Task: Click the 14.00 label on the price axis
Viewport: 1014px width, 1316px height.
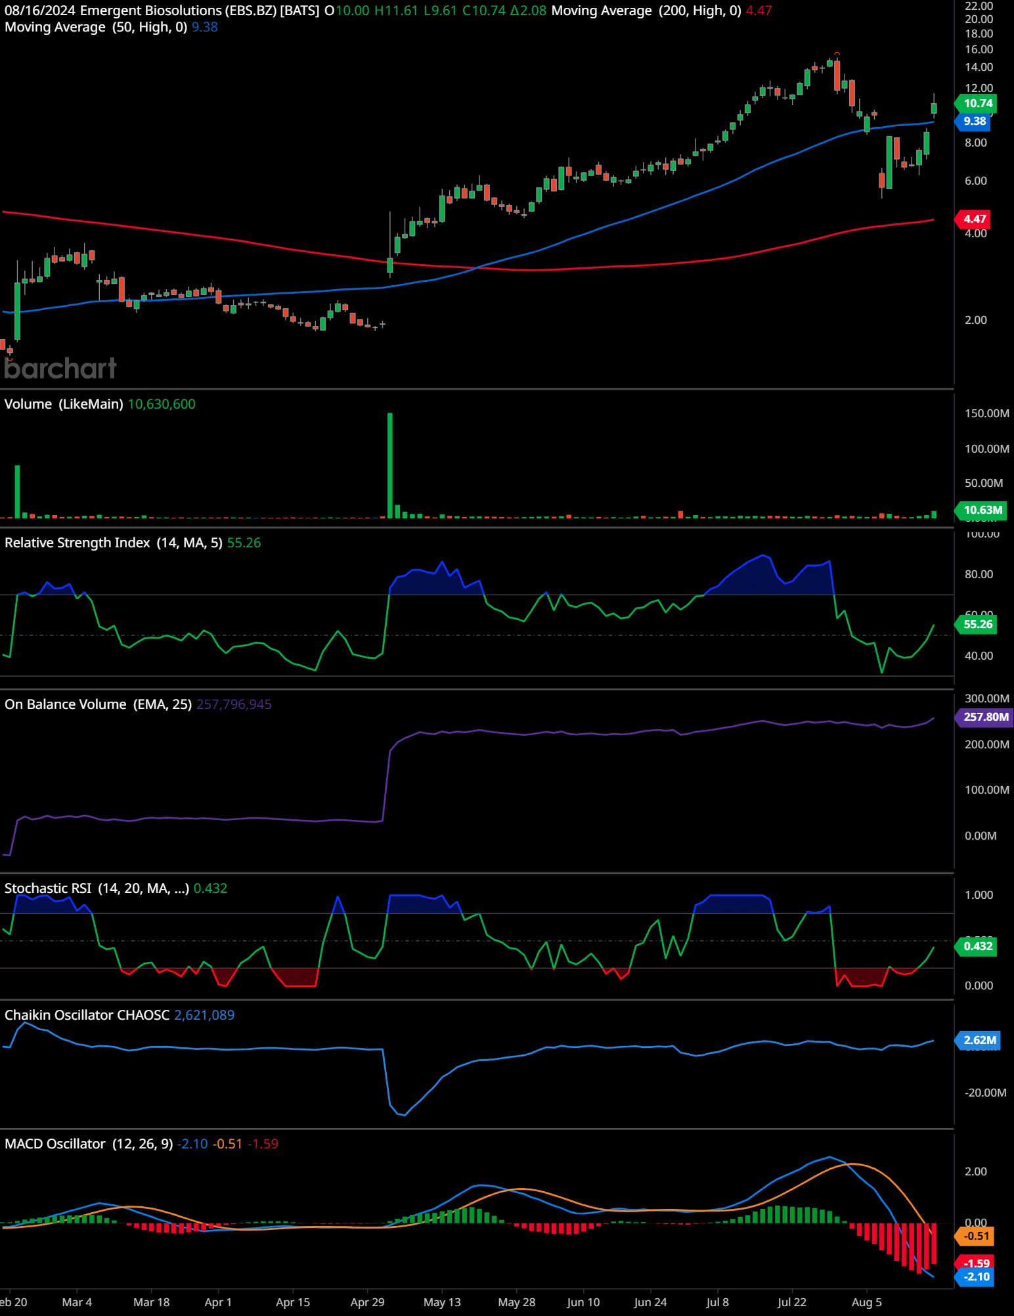Action: coord(979,67)
